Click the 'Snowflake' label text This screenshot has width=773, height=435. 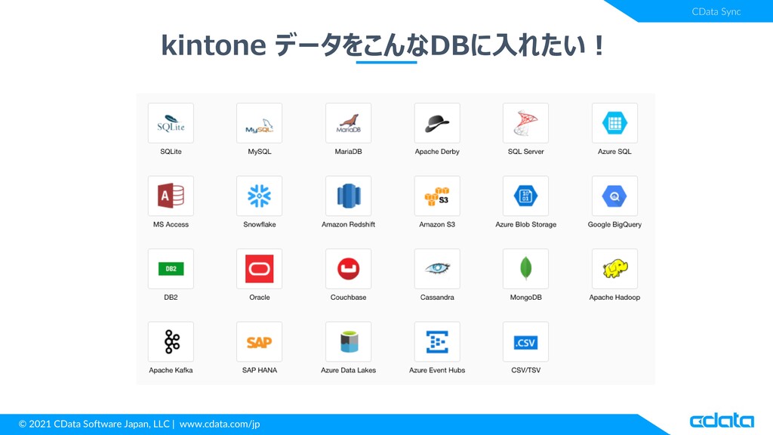[x=260, y=224]
